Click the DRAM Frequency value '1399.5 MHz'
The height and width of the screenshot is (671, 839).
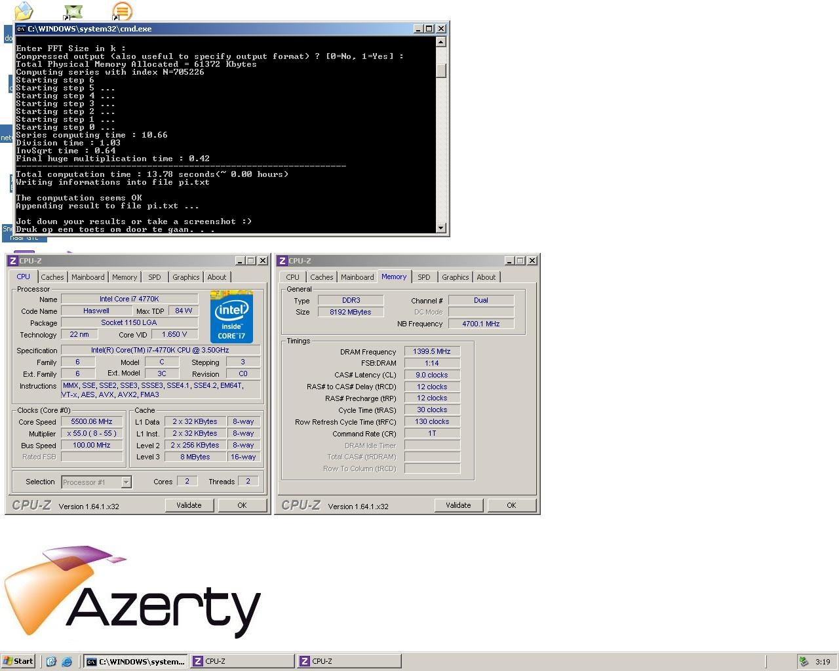[432, 351]
